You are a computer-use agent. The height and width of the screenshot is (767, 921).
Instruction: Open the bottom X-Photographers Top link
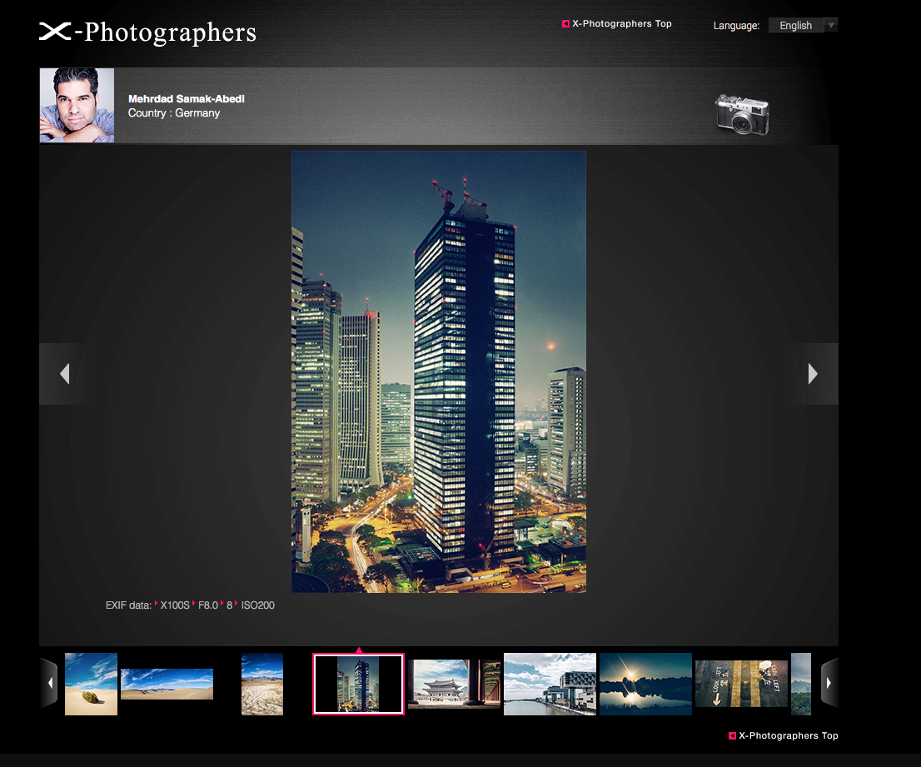click(x=788, y=735)
